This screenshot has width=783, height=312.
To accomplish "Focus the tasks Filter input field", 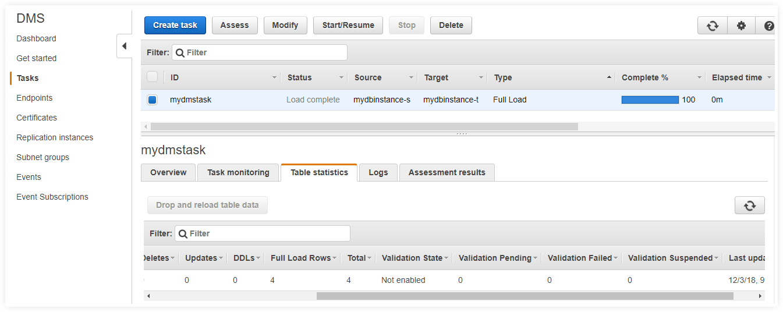I will (260, 52).
